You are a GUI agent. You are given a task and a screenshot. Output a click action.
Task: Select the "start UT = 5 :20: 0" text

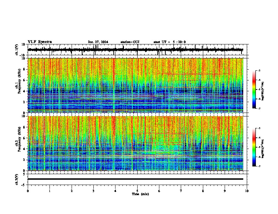pos(170,42)
